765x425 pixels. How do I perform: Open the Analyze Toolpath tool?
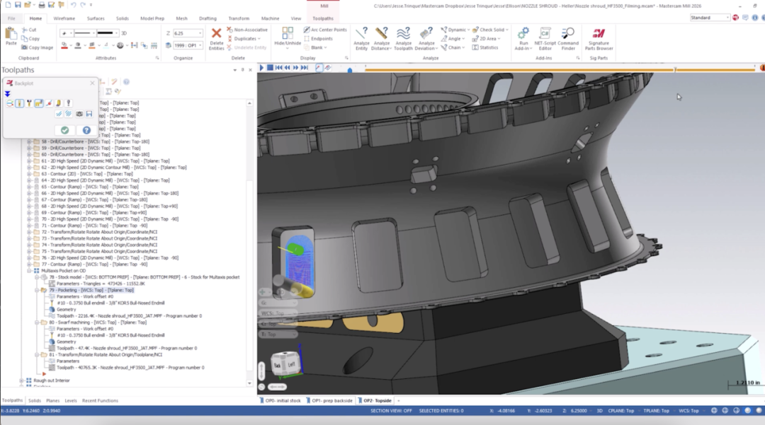click(x=403, y=38)
